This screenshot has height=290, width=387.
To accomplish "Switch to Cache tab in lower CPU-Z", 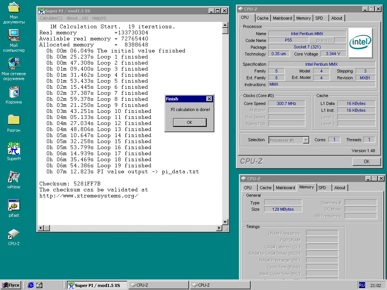I will point(266,187).
